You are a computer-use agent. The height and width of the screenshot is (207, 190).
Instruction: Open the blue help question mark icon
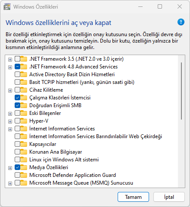tap(181, 22)
